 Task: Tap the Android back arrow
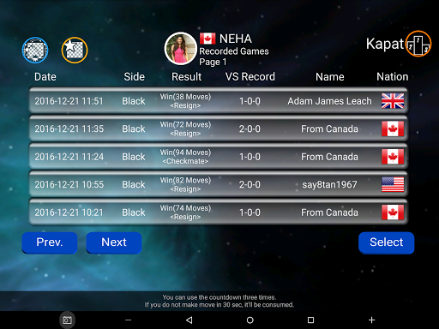[189, 320]
